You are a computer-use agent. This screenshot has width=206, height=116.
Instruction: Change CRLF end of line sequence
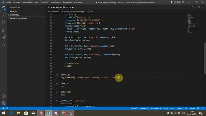point(172,108)
